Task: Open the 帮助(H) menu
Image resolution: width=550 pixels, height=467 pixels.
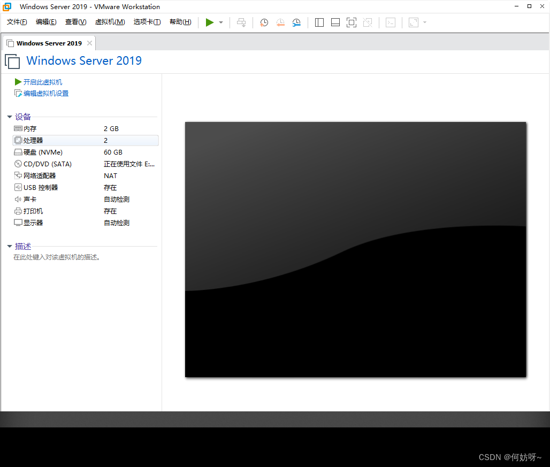Action: 180,22
